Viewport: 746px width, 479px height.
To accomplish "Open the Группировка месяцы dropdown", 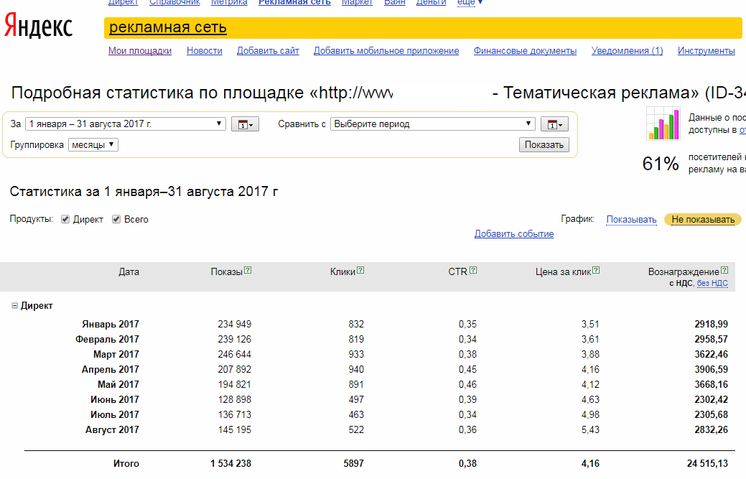I will click(93, 144).
